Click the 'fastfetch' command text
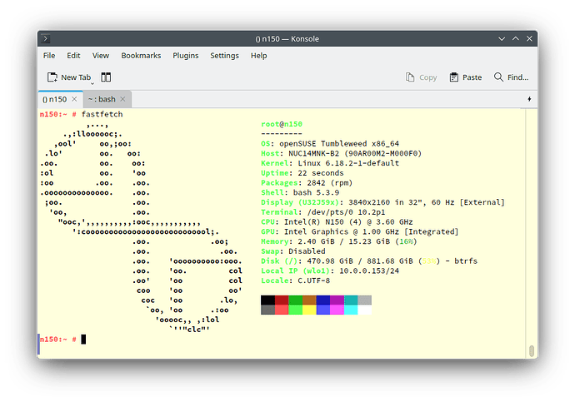The image size is (575, 402). click(102, 114)
